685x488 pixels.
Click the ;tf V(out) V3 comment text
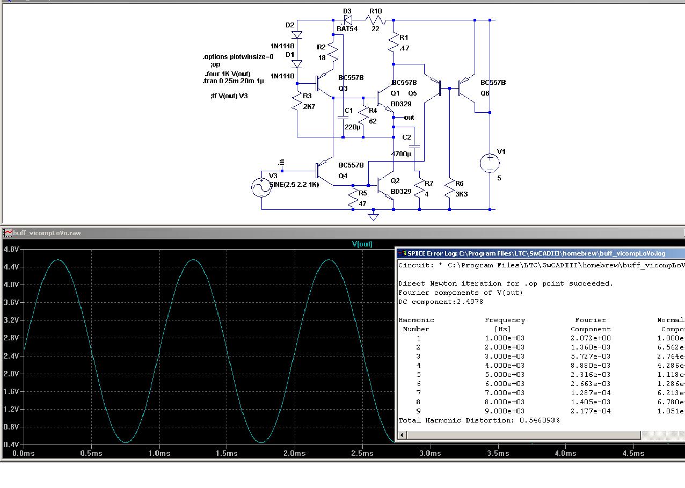tap(229, 96)
